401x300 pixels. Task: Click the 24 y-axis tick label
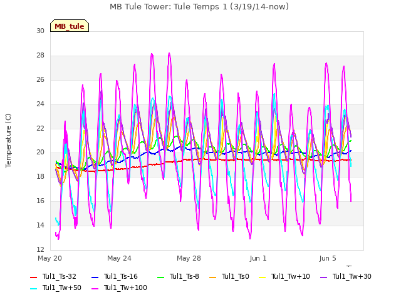pos(40,104)
